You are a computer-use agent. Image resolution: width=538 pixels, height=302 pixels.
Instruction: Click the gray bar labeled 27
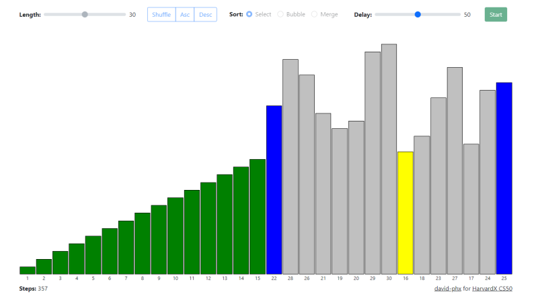coord(455,171)
